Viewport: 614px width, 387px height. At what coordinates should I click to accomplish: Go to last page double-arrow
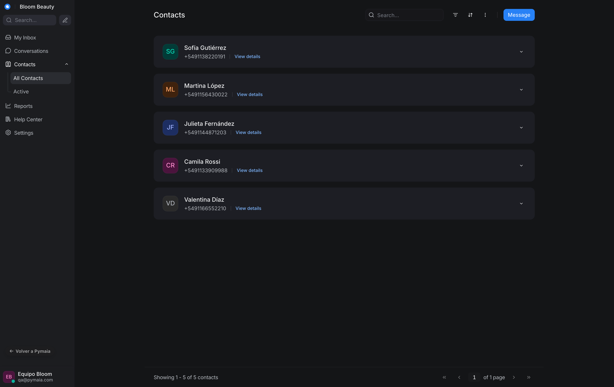click(x=529, y=377)
